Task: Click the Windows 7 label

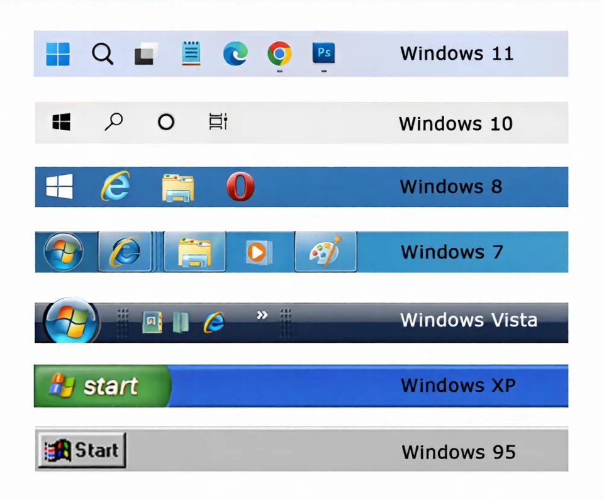Action: point(452,252)
